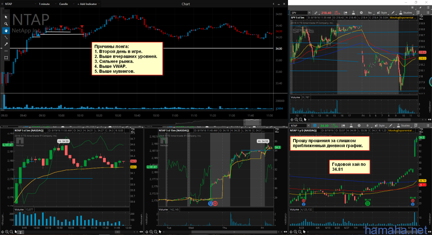
Task: Select the horizontal line tool
Action: (6, 51)
